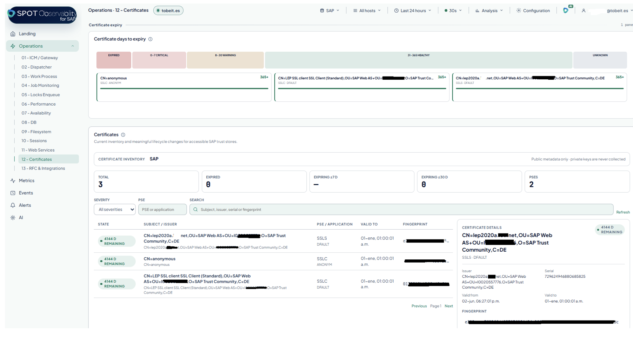Viewport: 633px width, 337px height.
Task: Click the 8-30 WARNING legend block
Action: 225,60
